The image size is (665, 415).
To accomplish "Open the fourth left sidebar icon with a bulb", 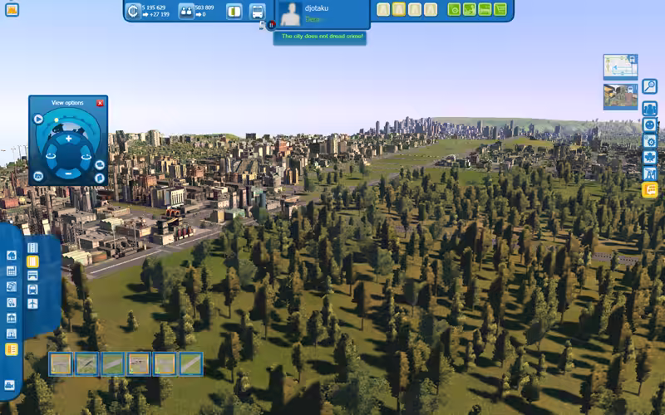I will pyautogui.click(x=12, y=302).
